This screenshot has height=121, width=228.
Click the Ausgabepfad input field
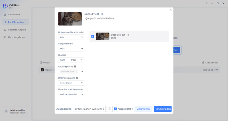pos(89,109)
